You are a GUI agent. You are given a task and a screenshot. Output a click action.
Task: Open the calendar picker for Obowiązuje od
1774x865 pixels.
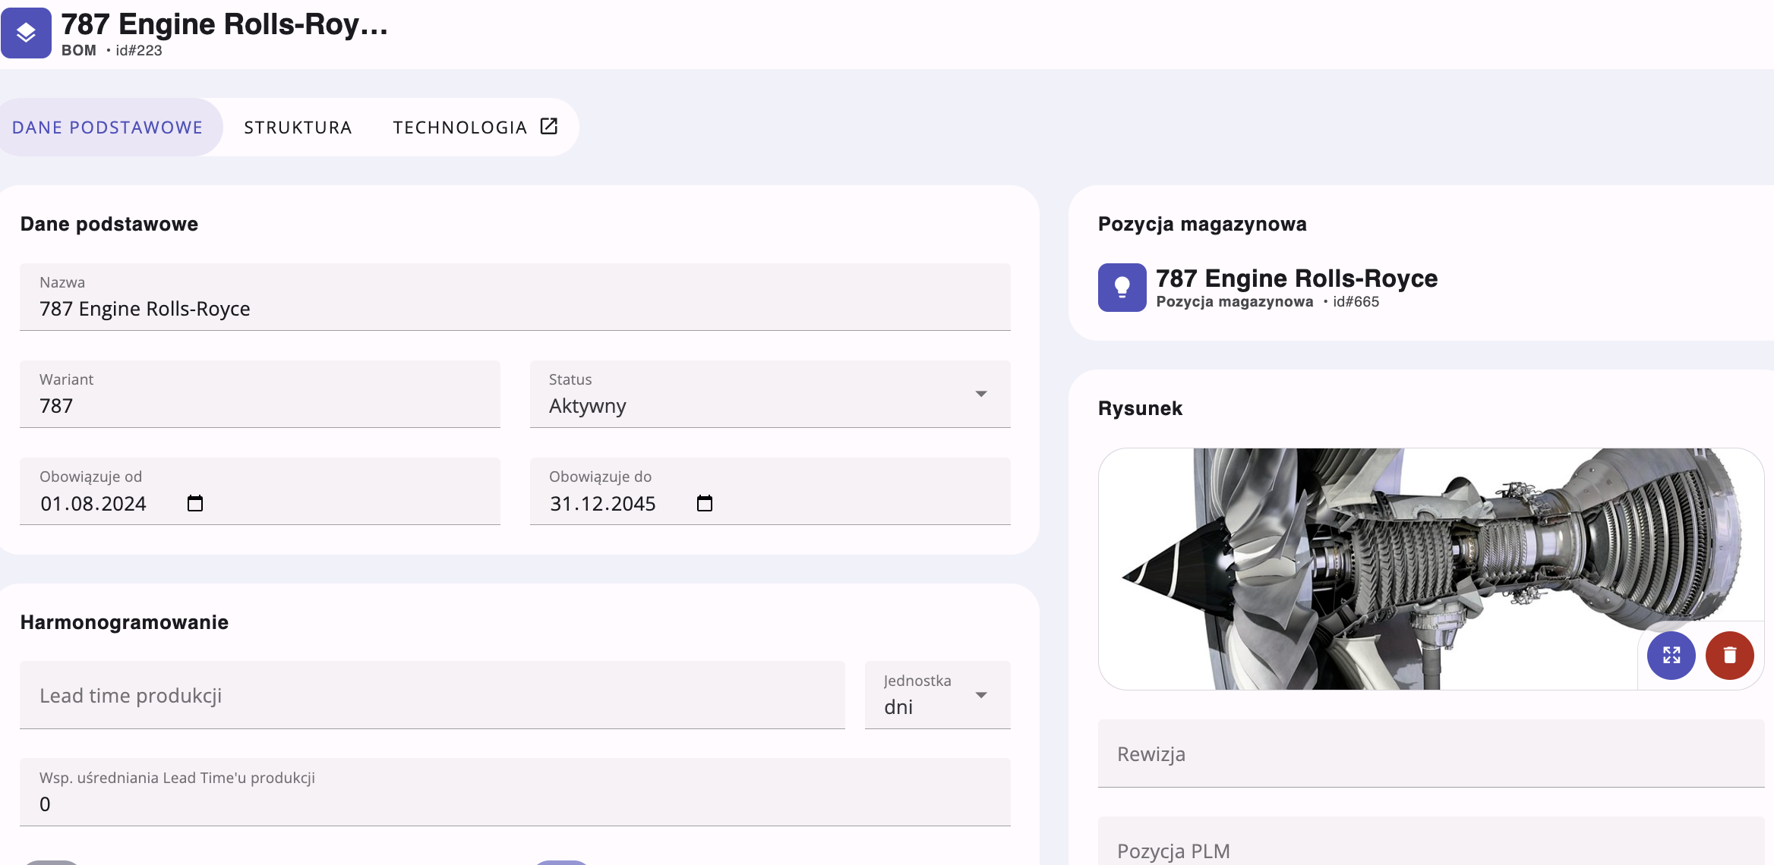click(x=195, y=504)
